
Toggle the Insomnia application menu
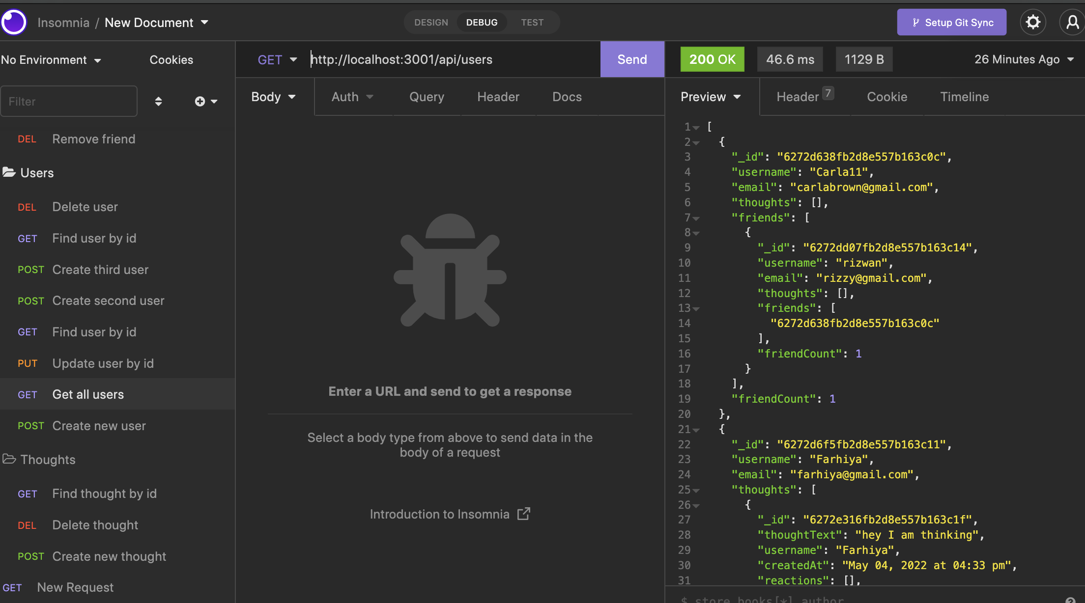point(15,22)
